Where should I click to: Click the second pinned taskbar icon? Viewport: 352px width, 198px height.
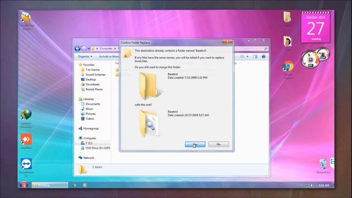[85, 185]
